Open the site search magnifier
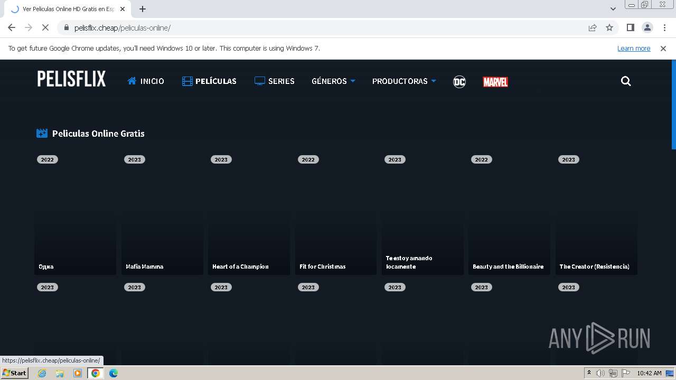The height and width of the screenshot is (380, 676). point(626,81)
